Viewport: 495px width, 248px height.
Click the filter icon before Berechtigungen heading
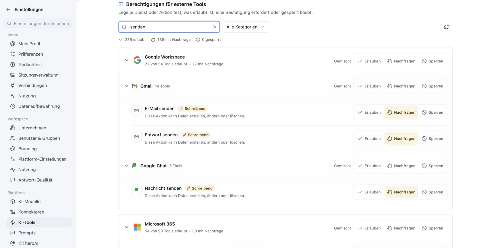pyautogui.click(x=121, y=4)
